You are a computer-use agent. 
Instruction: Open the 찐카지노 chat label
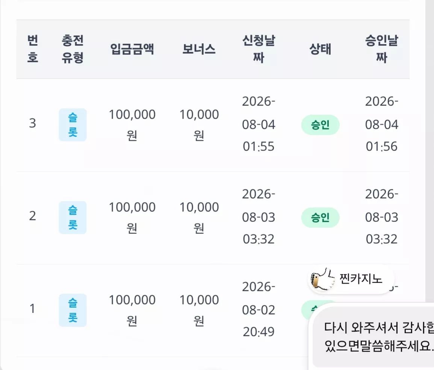pyautogui.click(x=361, y=279)
